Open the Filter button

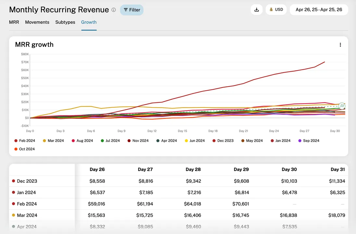click(x=132, y=10)
